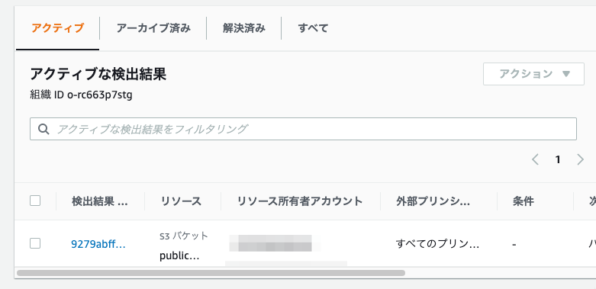Focus the active findings filter field
596x289 pixels.
[x=303, y=129]
